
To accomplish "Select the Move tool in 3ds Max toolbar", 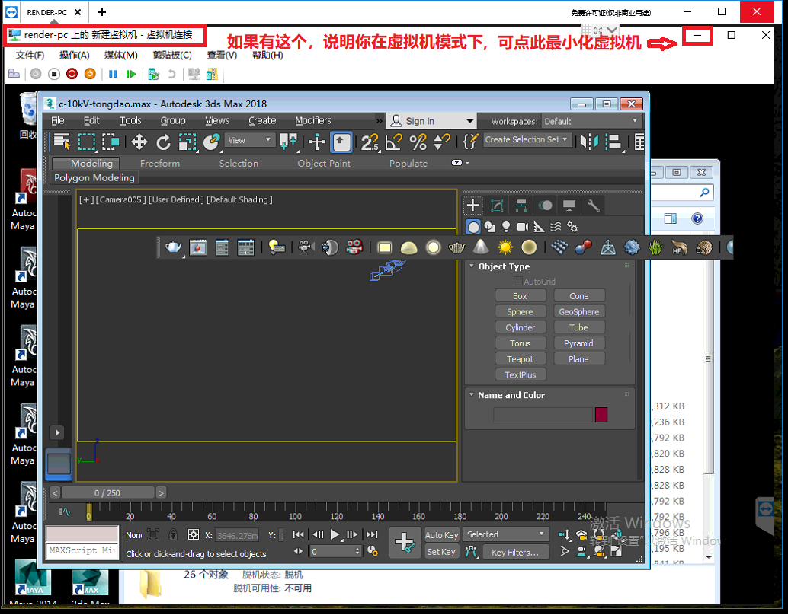I will [139, 142].
